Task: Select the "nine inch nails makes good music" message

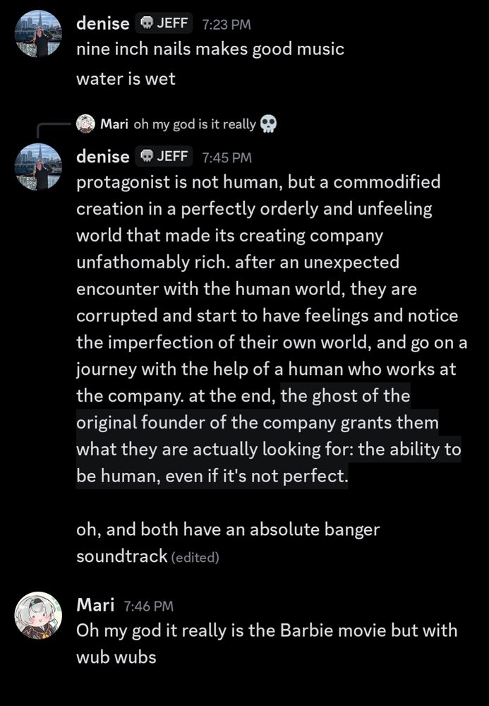Action: pos(210,49)
